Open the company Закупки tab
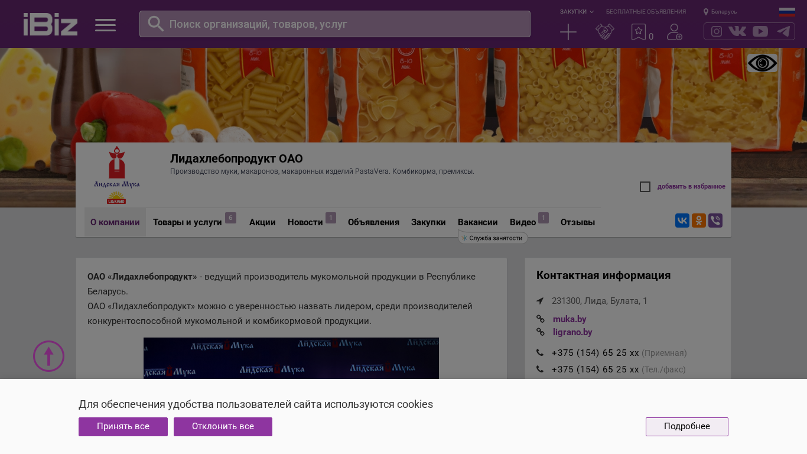Image resolution: width=807 pixels, height=454 pixels. click(428, 222)
